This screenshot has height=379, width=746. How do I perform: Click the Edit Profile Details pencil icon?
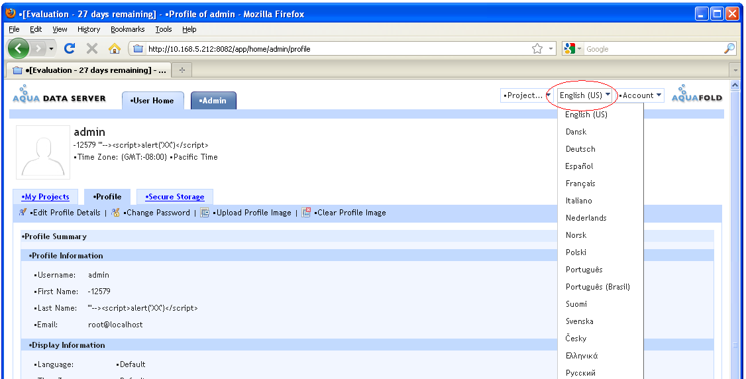click(23, 213)
